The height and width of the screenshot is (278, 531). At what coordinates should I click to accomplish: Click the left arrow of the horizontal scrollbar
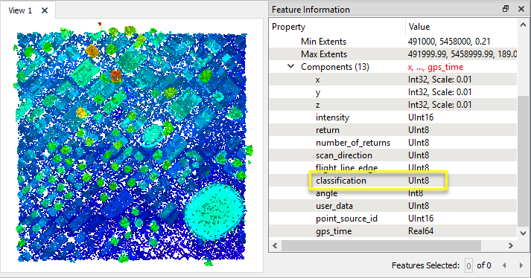coord(275,245)
